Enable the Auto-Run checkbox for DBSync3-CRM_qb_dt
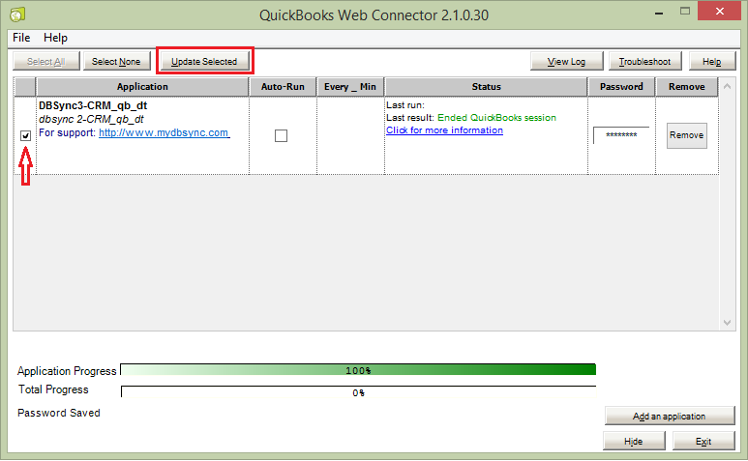Viewport: 748px width, 461px height. pyautogui.click(x=281, y=136)
